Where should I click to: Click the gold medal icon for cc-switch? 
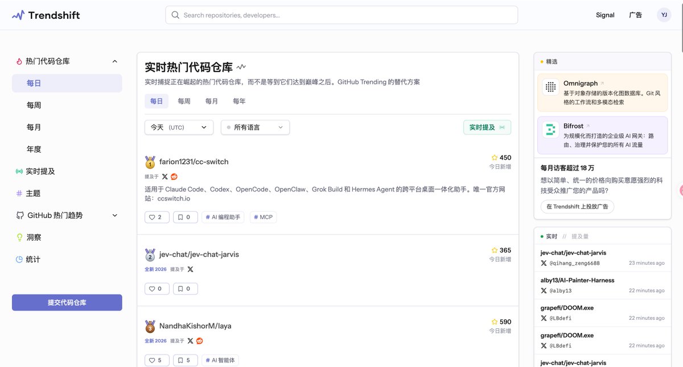(150, 162)
